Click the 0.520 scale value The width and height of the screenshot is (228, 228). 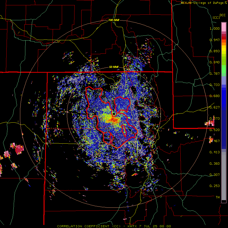click(x=215, y=130)
